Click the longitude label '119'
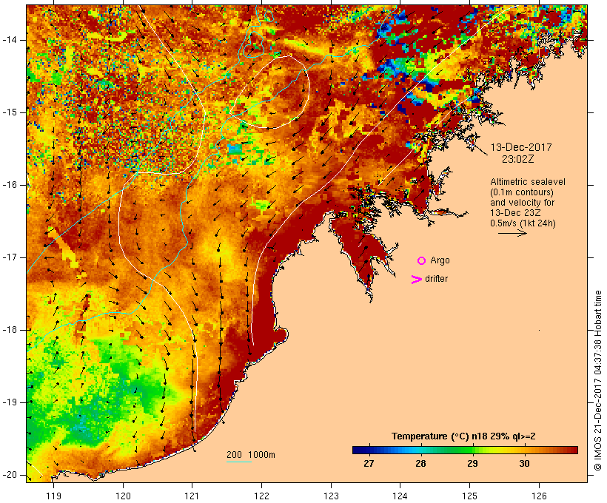607x503 pixels. [x=54, y=496]
